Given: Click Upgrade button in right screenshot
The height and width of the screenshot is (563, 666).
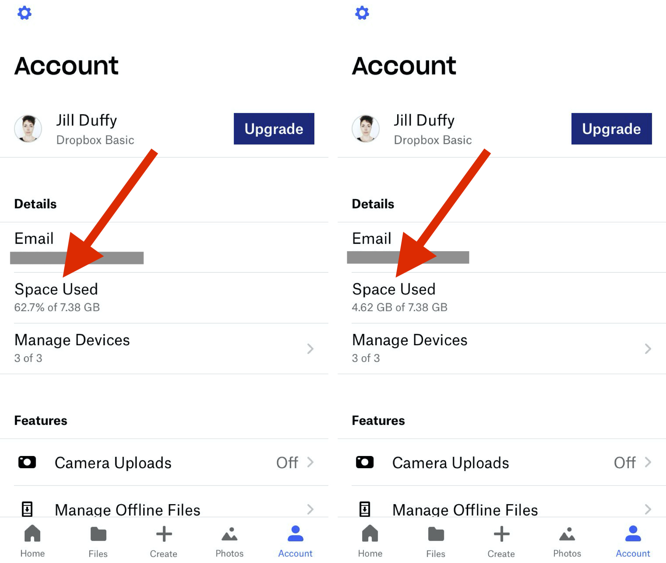Looking at the screenshot, I should (x=611, y=129).
